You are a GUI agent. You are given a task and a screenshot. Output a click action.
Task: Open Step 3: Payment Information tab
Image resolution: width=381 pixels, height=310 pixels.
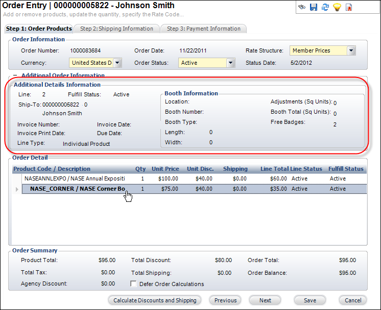[x=203, y=29]
